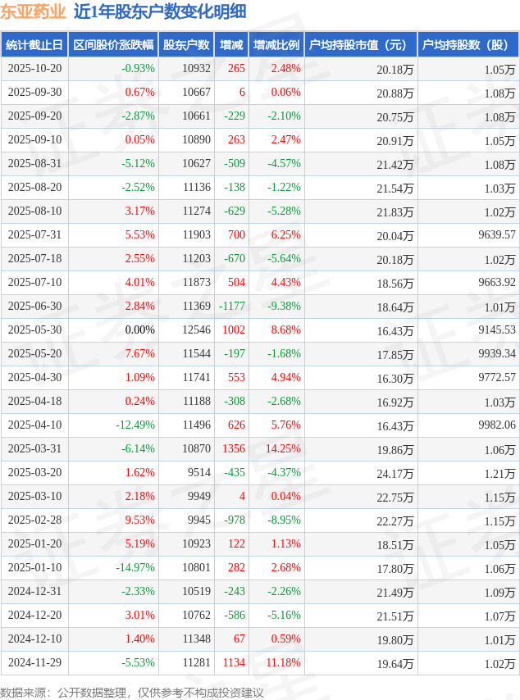Click the 股东户数 column header
Image resolution: width=520 pixels, height=700 pixels.
click(185, 45)
